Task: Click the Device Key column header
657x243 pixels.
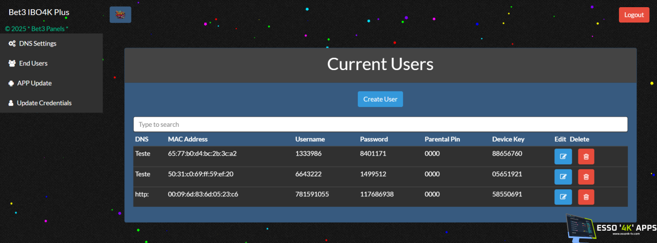Action: (x=508, y=139)
